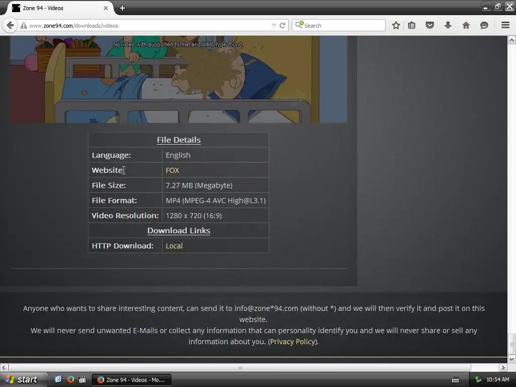516x387 pixels.
Task: Reload the page with the refresh icon
Action: coord(282,25)
